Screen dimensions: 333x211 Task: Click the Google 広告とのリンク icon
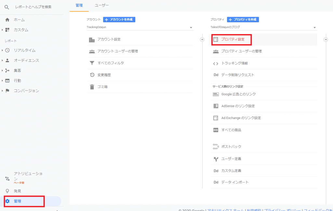pyautogui.click(x=216, y=94)
